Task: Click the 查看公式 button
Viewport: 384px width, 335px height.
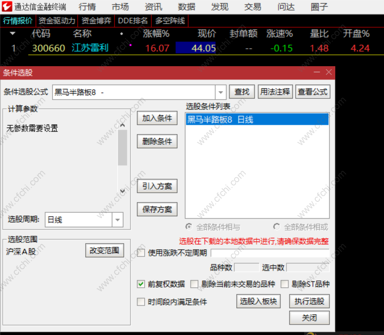Action: coord(313,92)
